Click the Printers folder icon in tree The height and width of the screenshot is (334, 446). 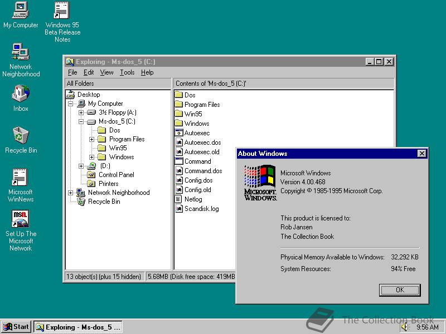tap(91, 184)
